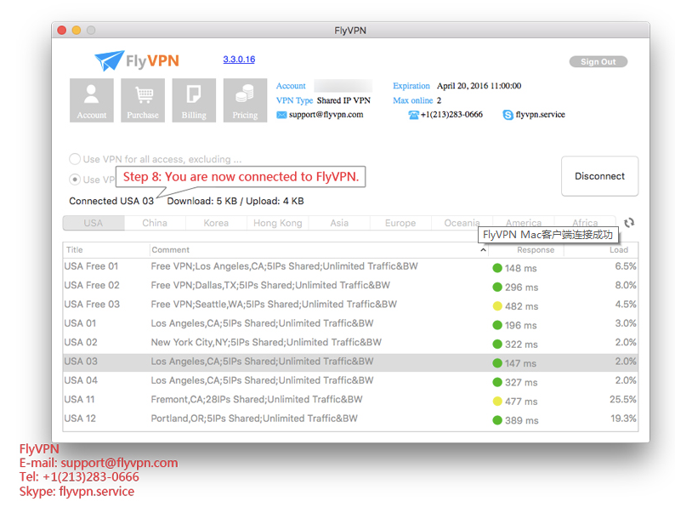Screen dimensions: 675x513
Task: Open the Purchase shopping cart icon
Action: [x=143, y=100]
